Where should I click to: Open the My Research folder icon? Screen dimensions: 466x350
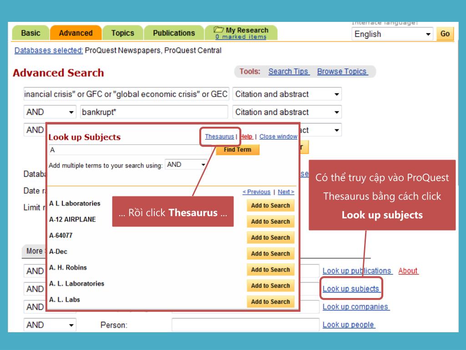click(x=219, y=30)
